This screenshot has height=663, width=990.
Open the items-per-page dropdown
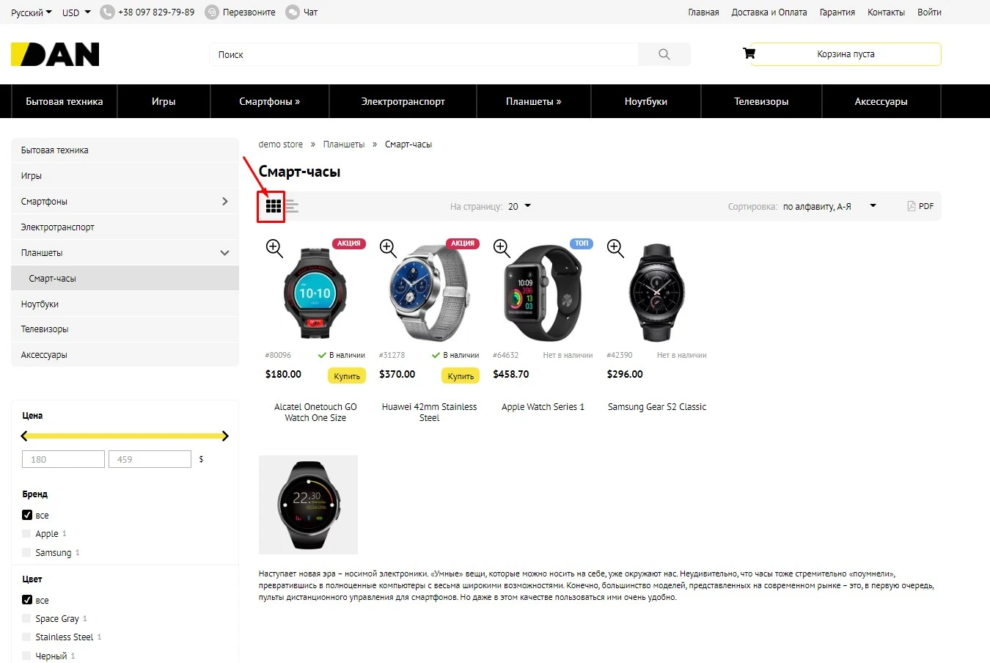point(519,206)
